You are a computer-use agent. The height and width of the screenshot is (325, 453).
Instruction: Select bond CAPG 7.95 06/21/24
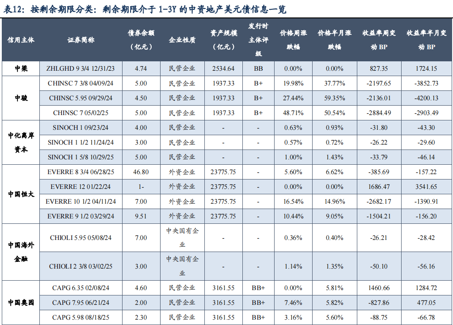(80, 303)
